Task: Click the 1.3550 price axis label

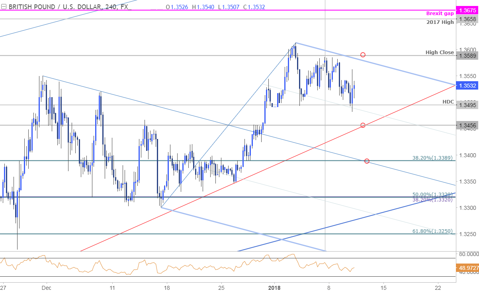Action: point(467,76)
